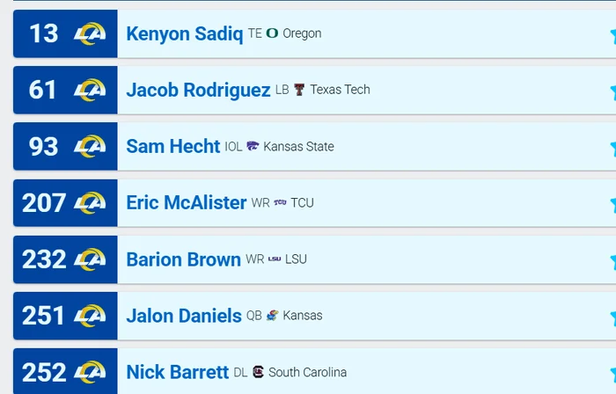Click the South Carolina Gamecocks logo
This screenshot has height=394, width=616.
tap(258, 372)
